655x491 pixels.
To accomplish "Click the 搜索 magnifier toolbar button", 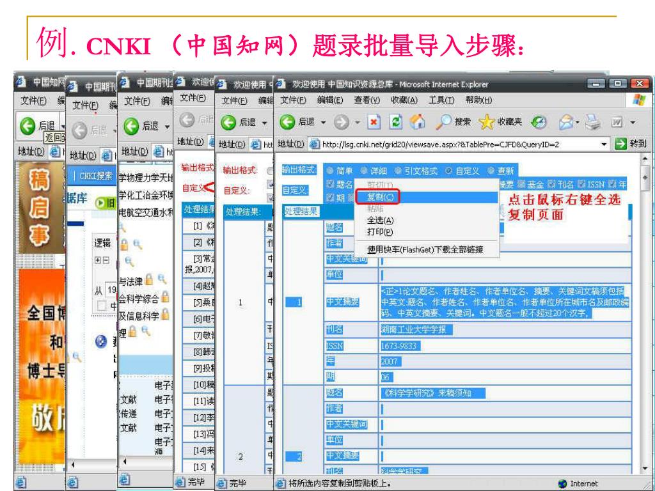I will pos(454,122).
